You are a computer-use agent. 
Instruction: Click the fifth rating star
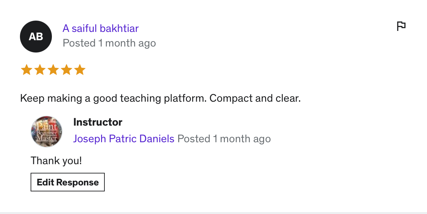coord(80,70)
